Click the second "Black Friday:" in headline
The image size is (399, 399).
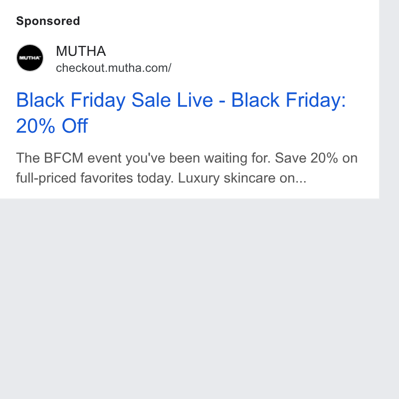[289, 100]
